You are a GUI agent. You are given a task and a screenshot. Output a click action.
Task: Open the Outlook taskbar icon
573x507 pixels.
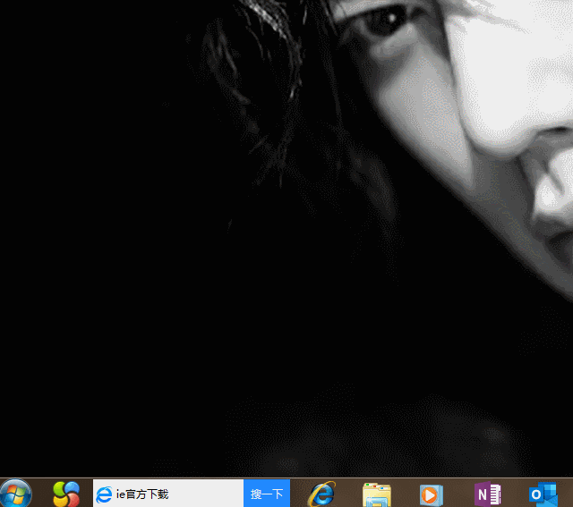(x=543, y=494)
